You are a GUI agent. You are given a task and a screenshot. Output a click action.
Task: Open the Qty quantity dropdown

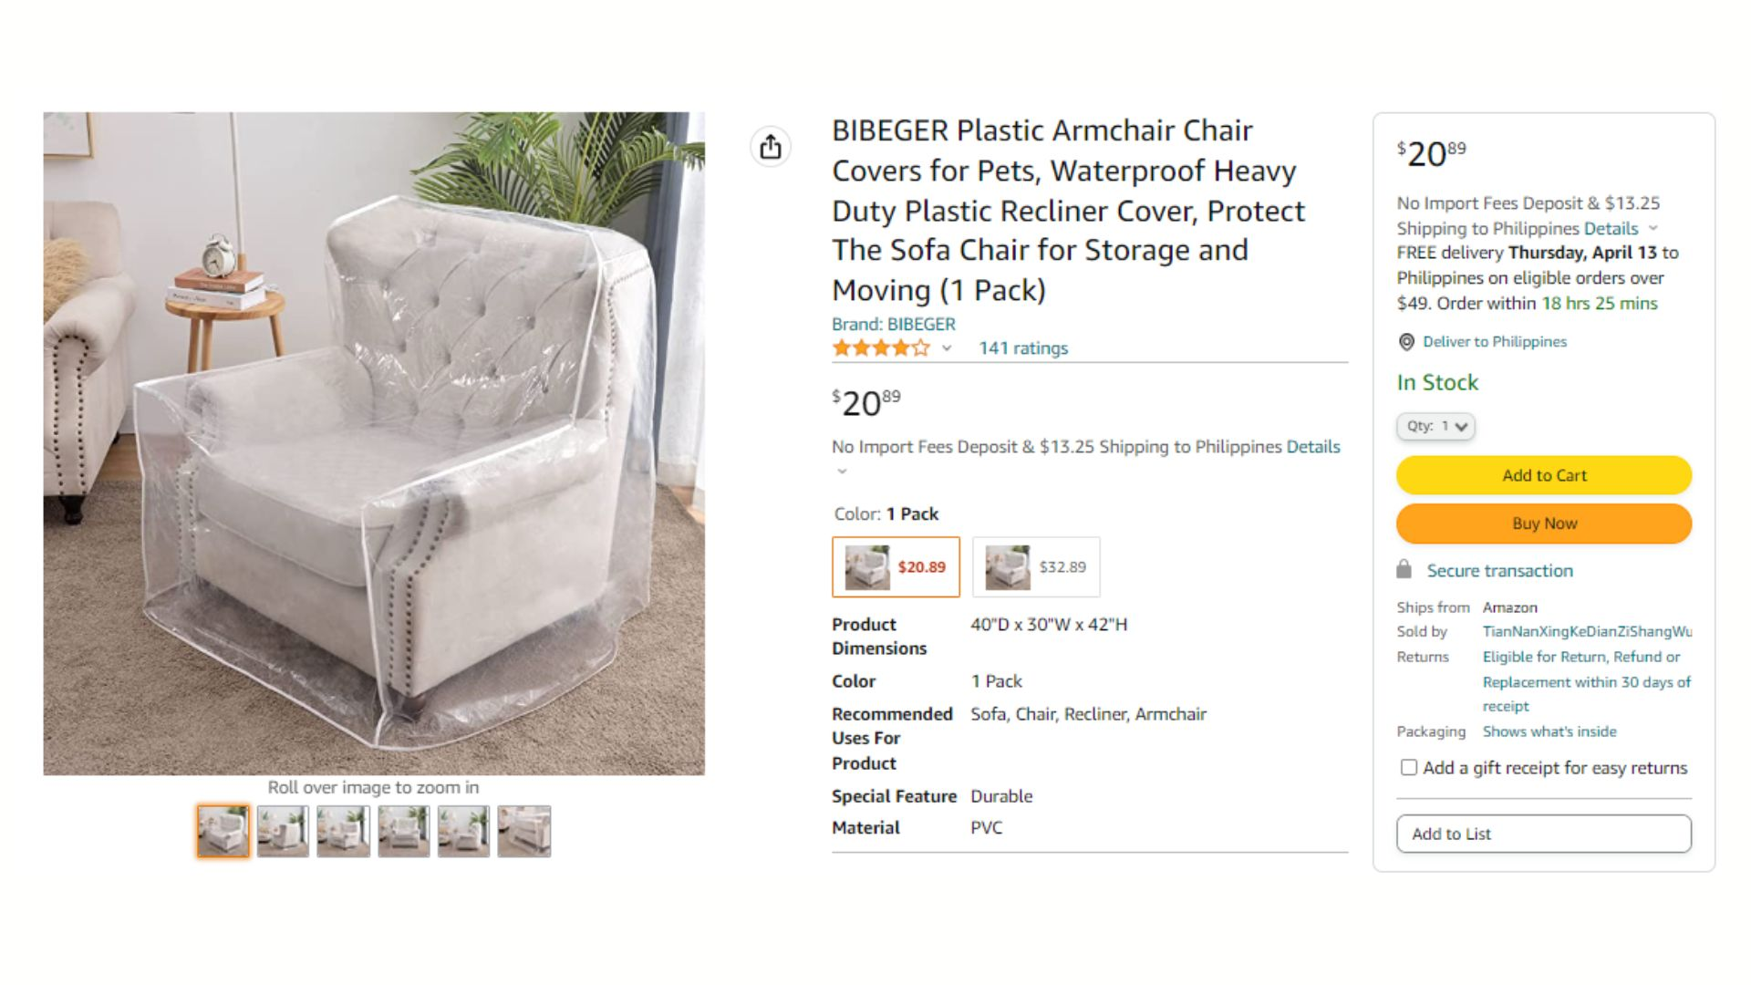point(1435,426)
